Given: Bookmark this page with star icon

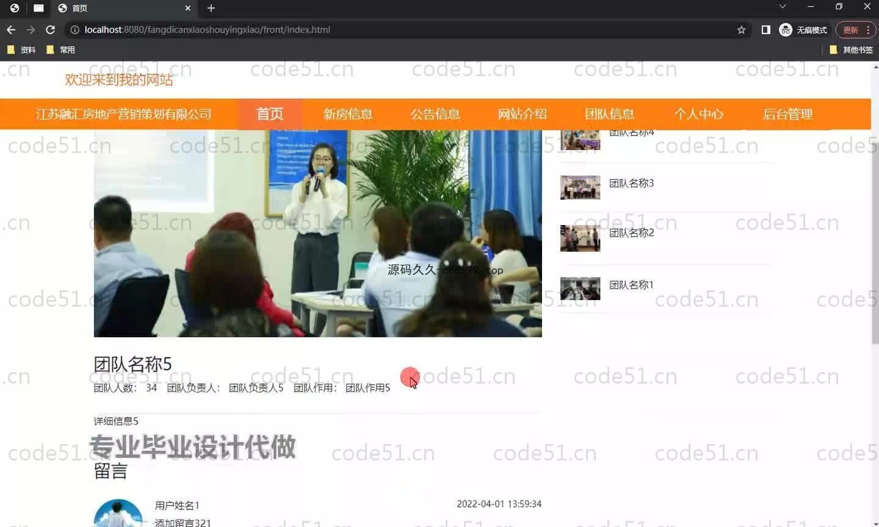Looking at the screenshot, I should (x=741, y=30).
